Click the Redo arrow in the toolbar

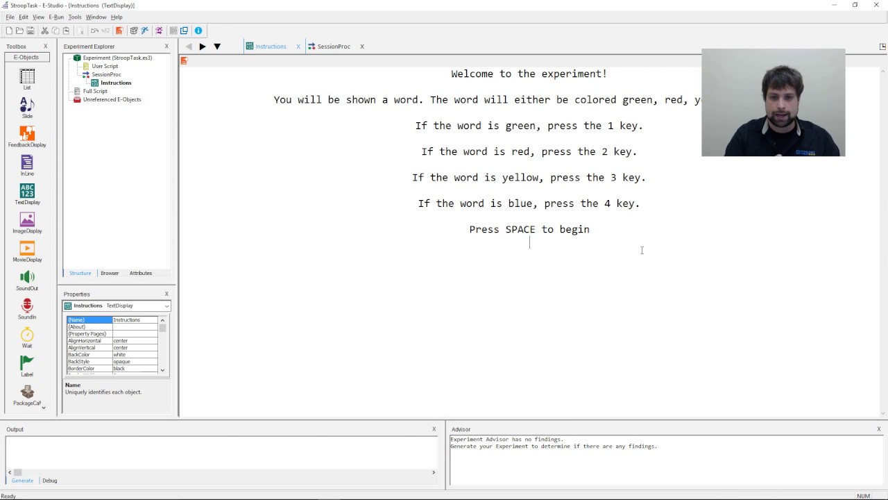105,31
